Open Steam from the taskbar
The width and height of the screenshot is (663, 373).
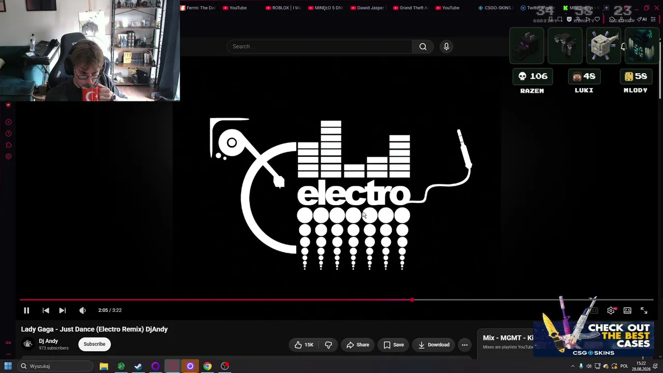(138, 366)
